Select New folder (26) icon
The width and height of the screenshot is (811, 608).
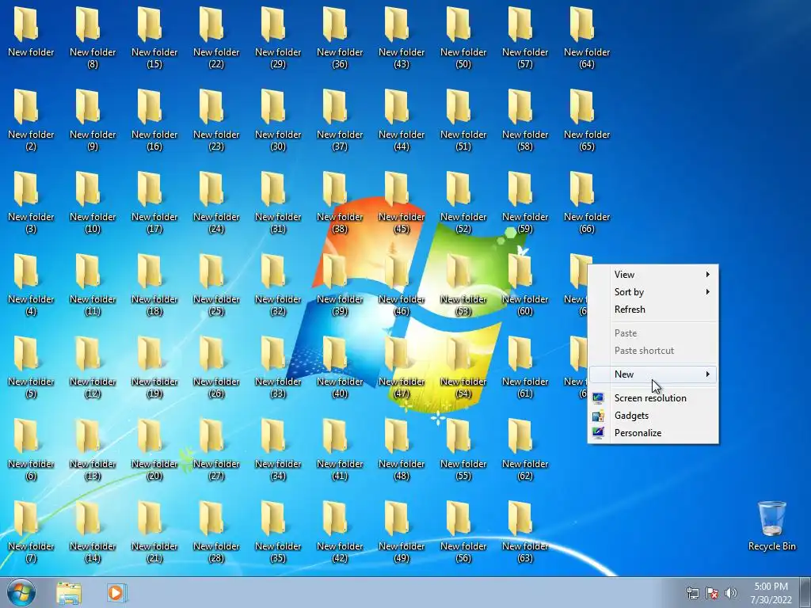click(211, 354)
